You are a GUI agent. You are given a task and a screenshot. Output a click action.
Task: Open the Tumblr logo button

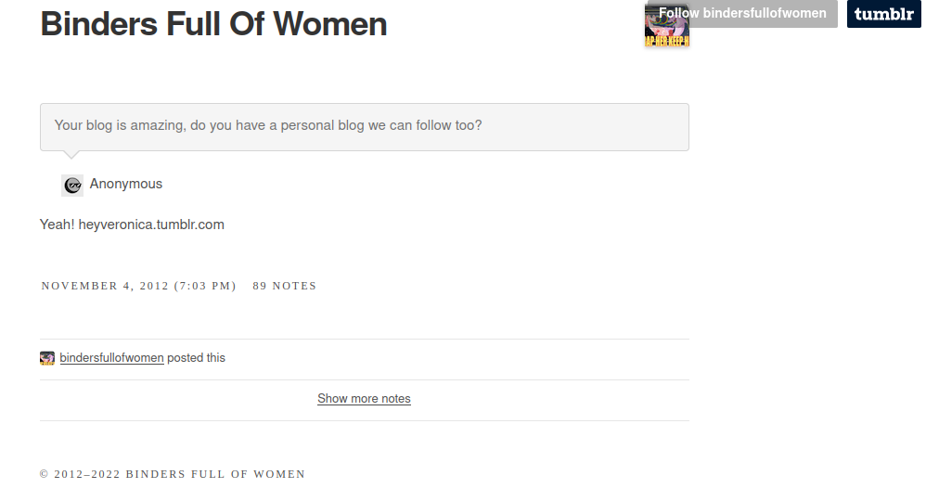click(883, 14)
